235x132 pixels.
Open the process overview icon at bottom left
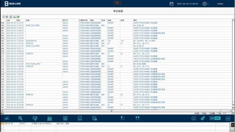point(6,118)
